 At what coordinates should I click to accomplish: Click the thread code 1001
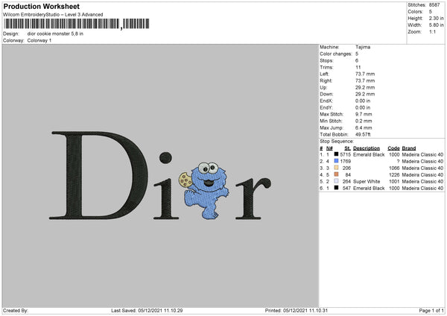(394, 181)
